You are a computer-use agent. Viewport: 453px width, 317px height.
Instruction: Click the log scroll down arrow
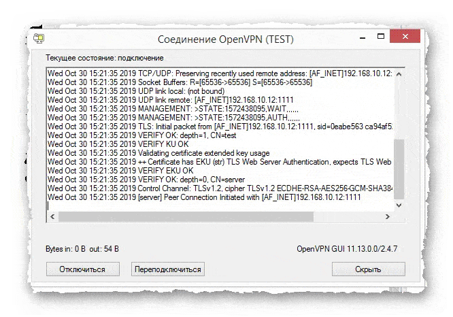(x=399, y=205)
